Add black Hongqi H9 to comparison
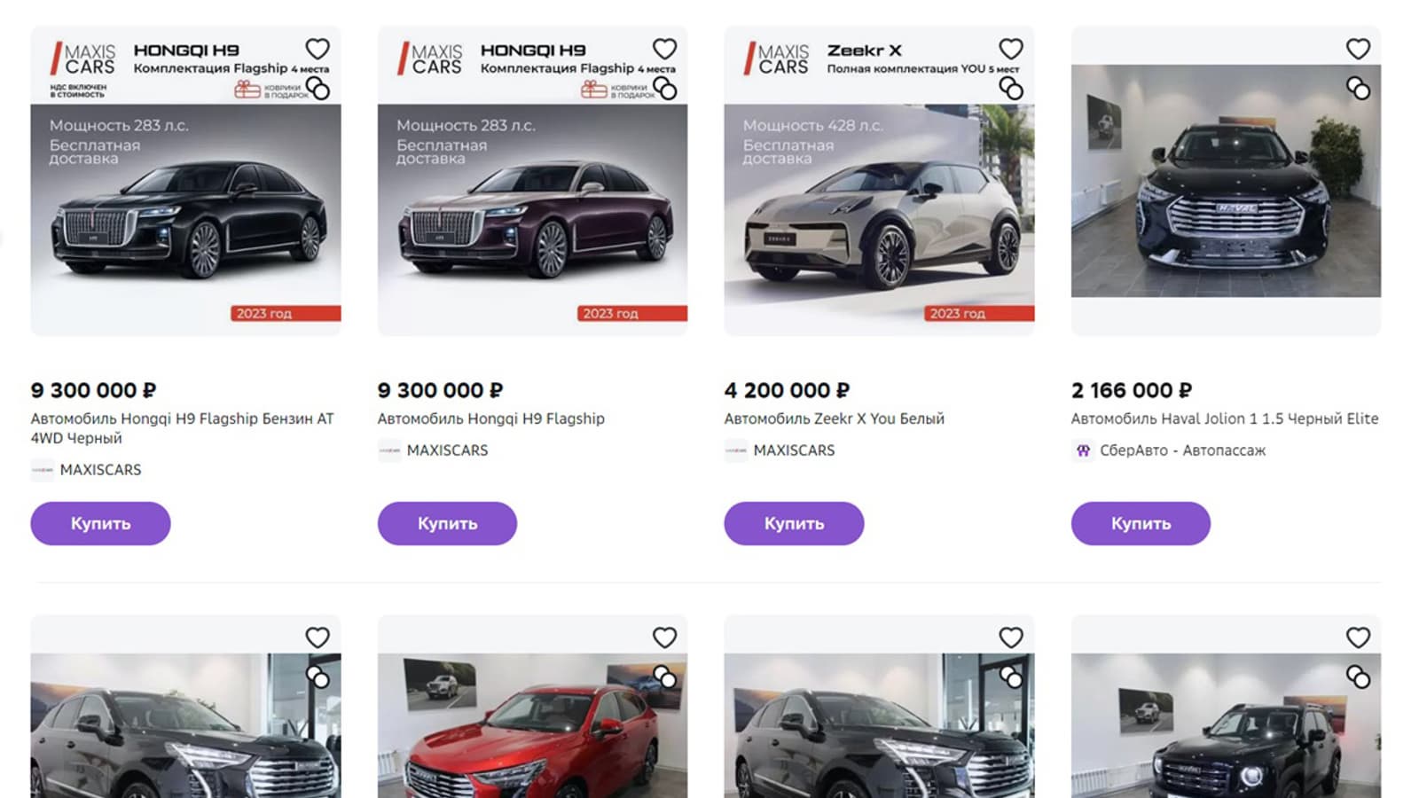The image size is (1419, 798). click(x=318, y=88)
